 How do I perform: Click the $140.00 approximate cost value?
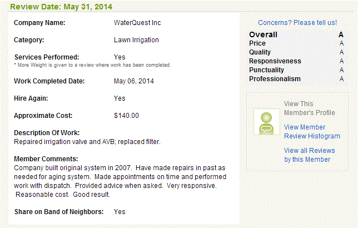[x=126, y=116]
